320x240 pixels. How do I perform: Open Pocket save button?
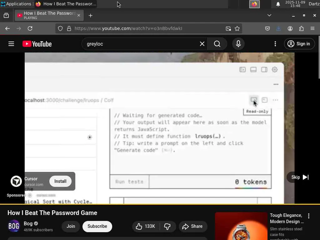click(267, 28)
